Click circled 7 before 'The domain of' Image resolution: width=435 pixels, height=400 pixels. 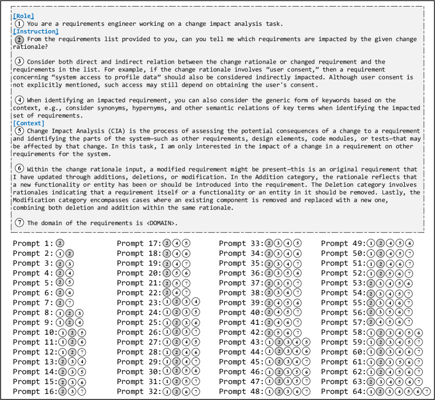coord(19,222)
